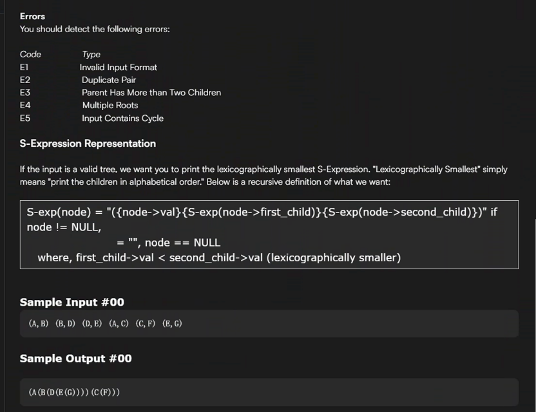Click the Code column header
The image size is (536, 412).
[30, 55]
